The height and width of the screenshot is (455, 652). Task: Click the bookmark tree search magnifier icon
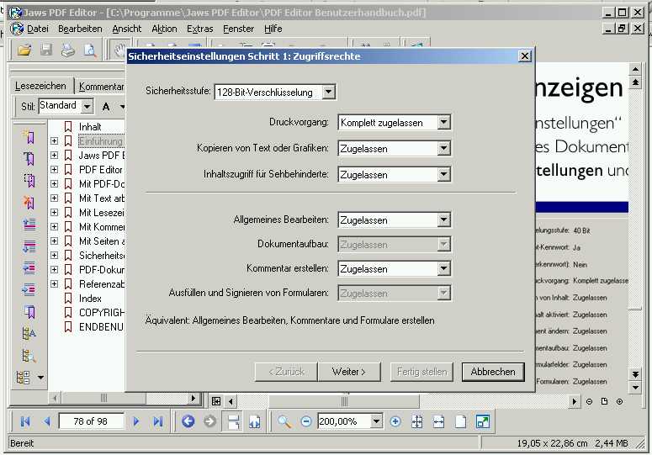pos(29,356)
